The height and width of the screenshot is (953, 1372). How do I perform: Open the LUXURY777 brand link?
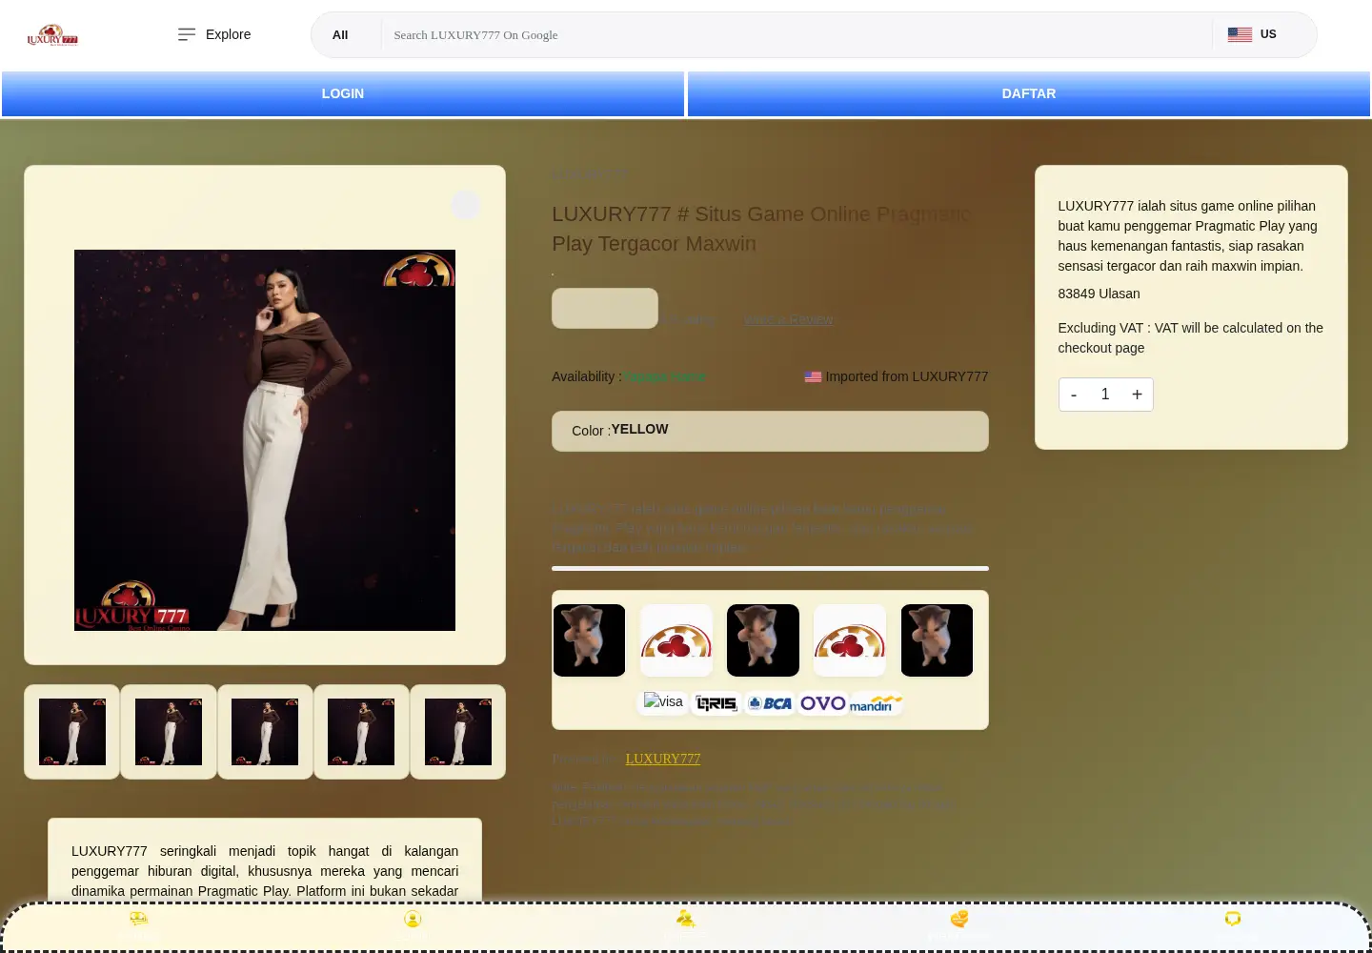[x=663, y=759]
